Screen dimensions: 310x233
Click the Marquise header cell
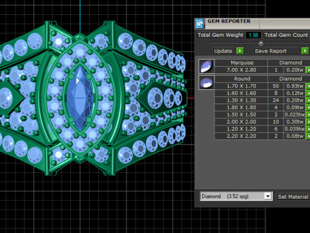tap(242, 63)
